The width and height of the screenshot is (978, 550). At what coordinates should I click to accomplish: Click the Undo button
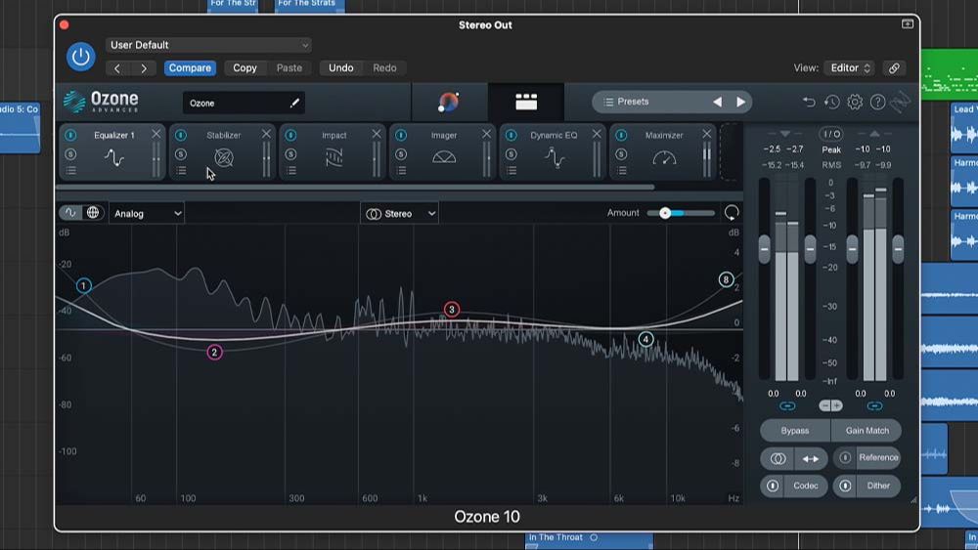(x=340, y=67)
